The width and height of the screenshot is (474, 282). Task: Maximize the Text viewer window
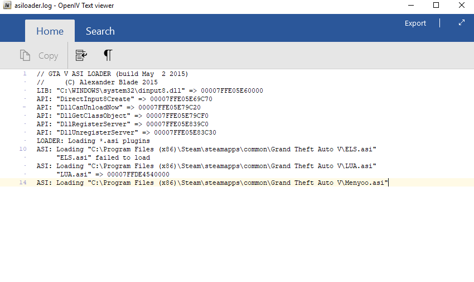436,5
